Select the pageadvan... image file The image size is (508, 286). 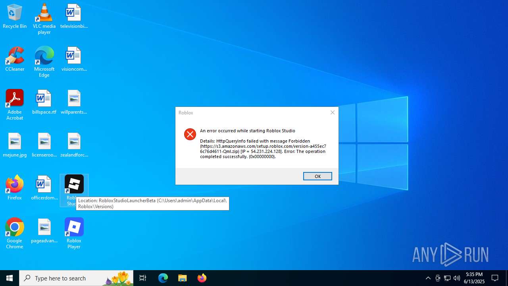click(x=44, y=231)
